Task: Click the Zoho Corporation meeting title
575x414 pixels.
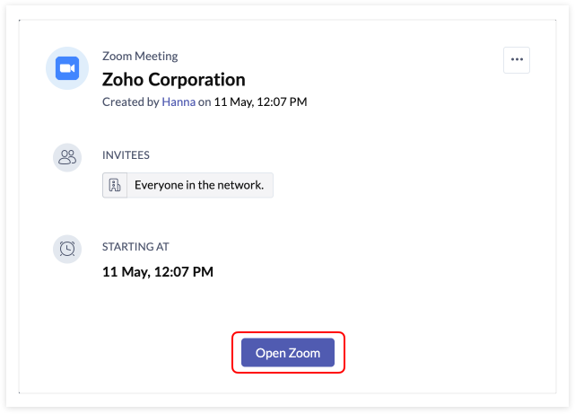Action: pyautogui.click(x=173, y=80)
